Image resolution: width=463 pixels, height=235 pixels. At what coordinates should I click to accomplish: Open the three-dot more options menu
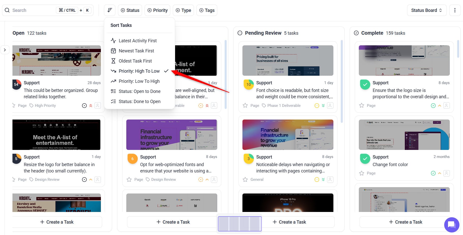(455, 10)
